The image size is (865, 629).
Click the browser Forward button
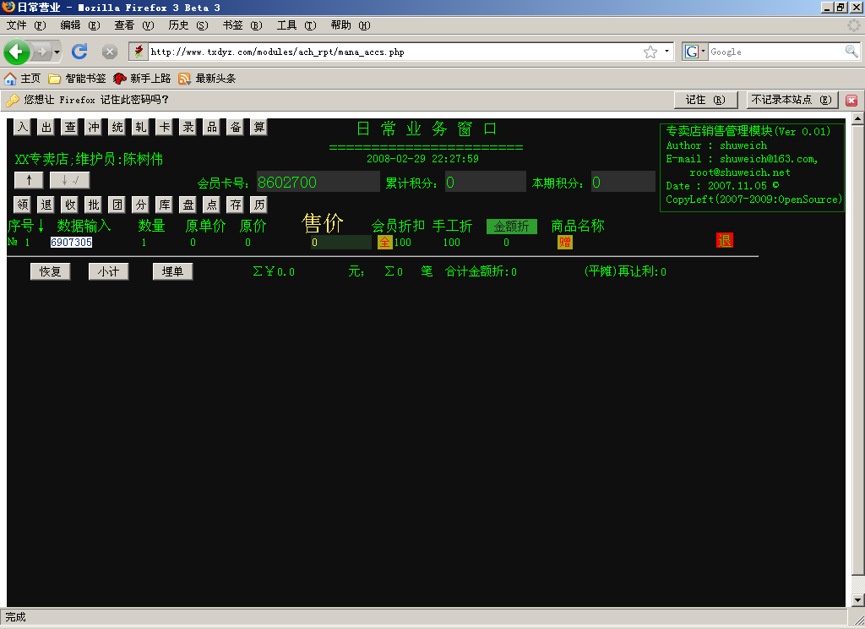click(x=42, y=52)
